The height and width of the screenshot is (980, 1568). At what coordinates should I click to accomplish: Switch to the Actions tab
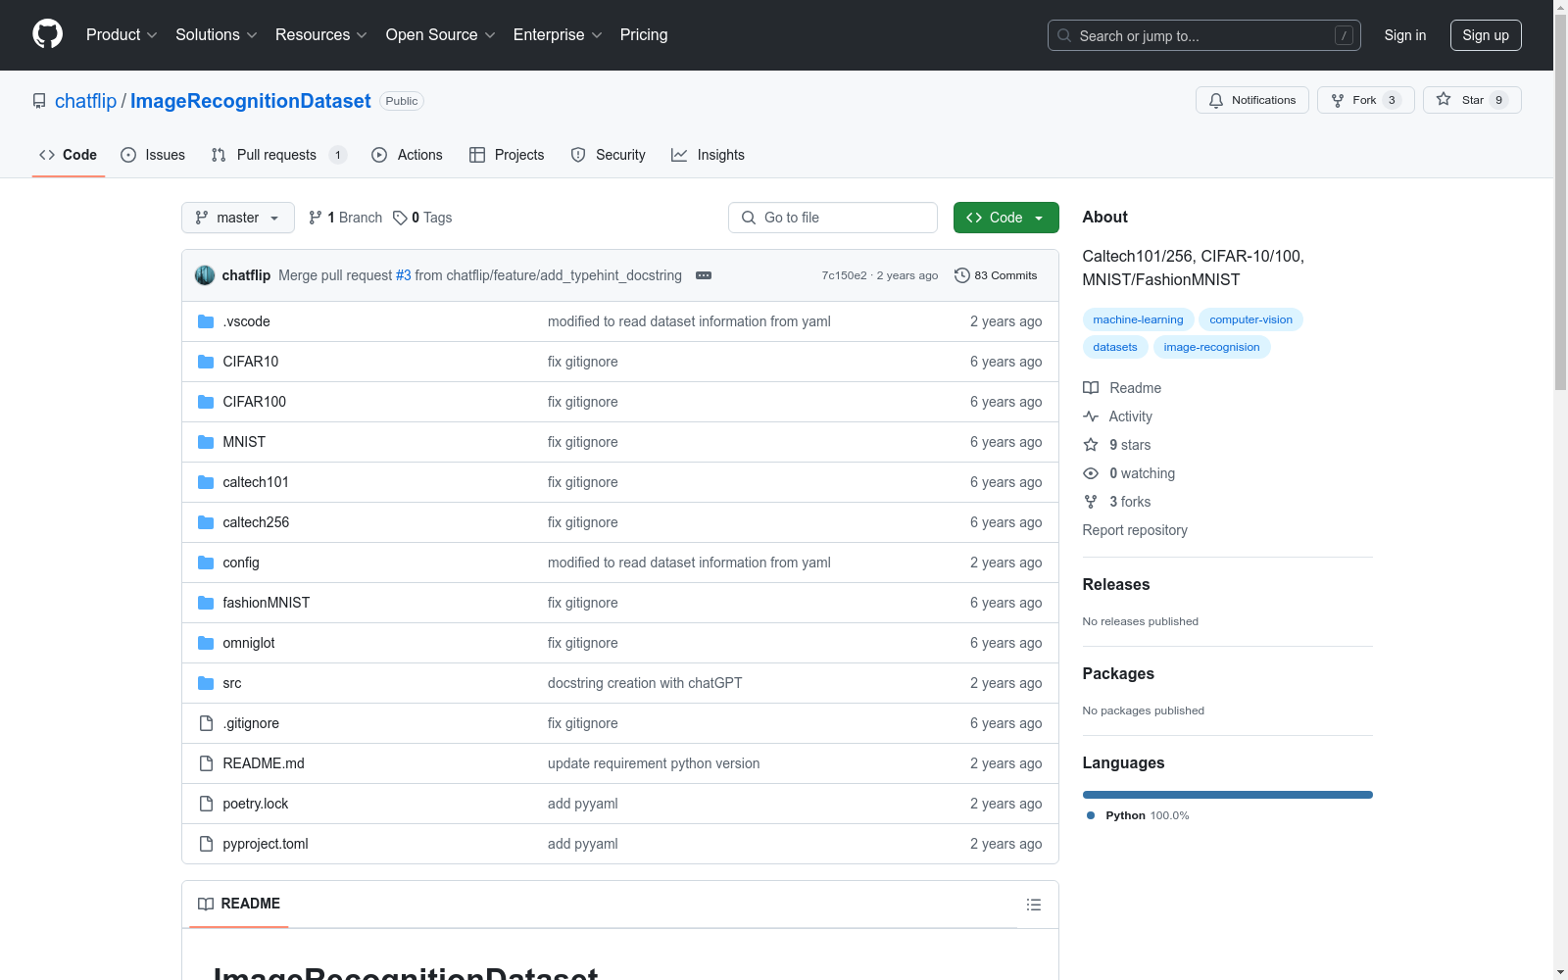coord(407,155)
